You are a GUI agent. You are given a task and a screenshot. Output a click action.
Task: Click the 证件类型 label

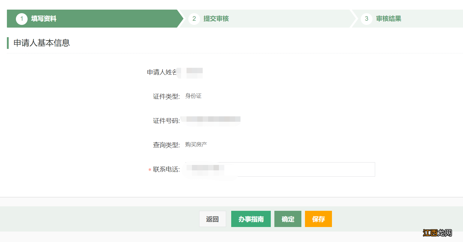tap(166, 97)
